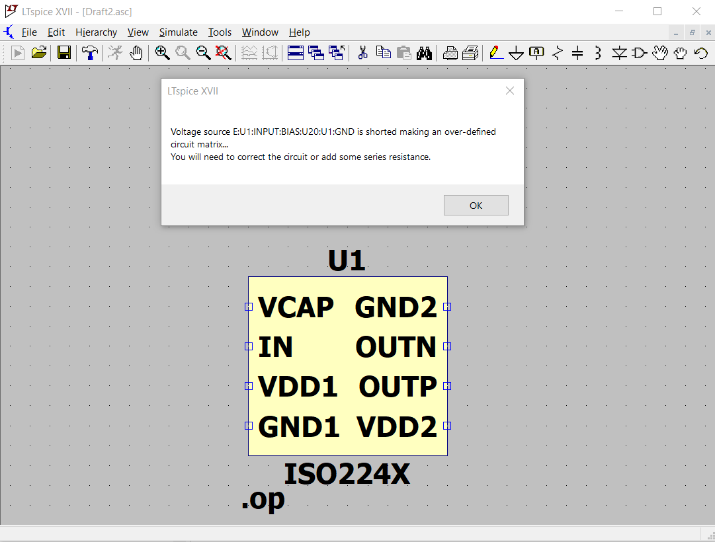Place a diode component
715x542 pixels.
(619, 53)
